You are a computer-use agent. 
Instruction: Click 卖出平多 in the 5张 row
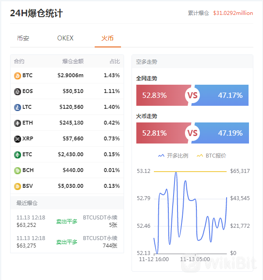[67, 222]
